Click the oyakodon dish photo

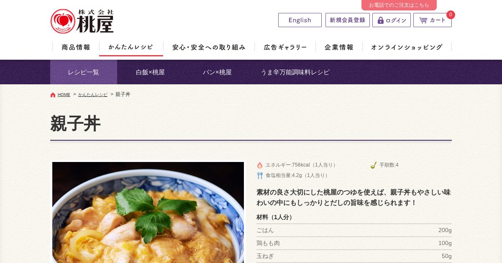coord(148,212)
